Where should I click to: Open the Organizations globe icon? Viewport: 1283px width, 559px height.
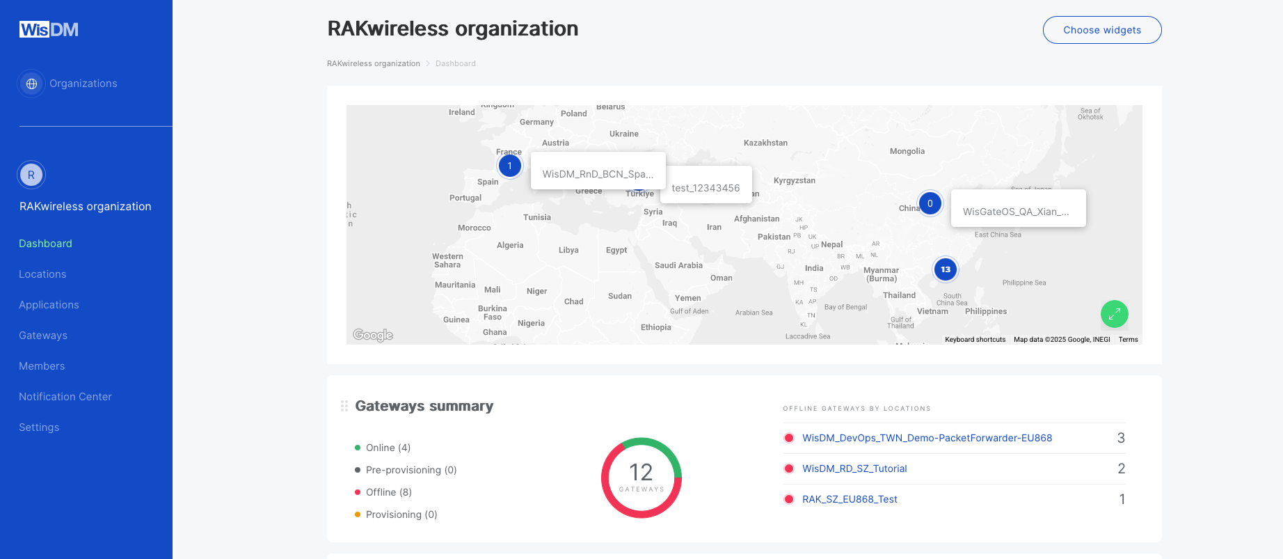31,84
